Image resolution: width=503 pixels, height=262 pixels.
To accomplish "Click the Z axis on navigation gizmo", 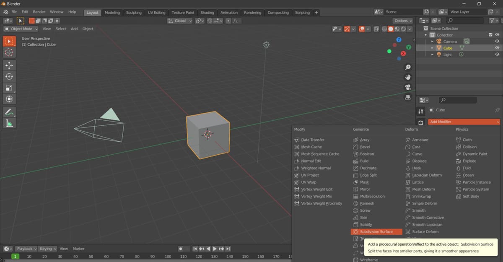I will coord(399,39).
